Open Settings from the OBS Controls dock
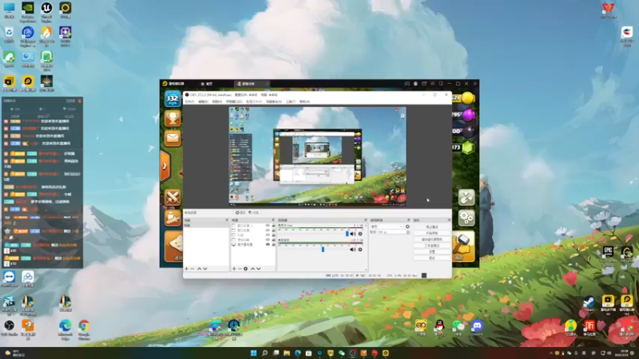 point(432,251)
